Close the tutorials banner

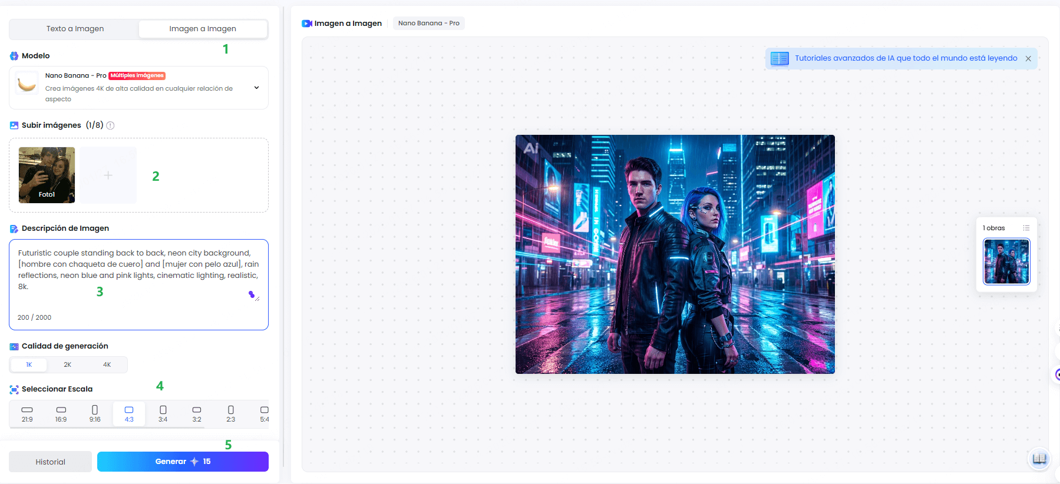(1028, 58)
